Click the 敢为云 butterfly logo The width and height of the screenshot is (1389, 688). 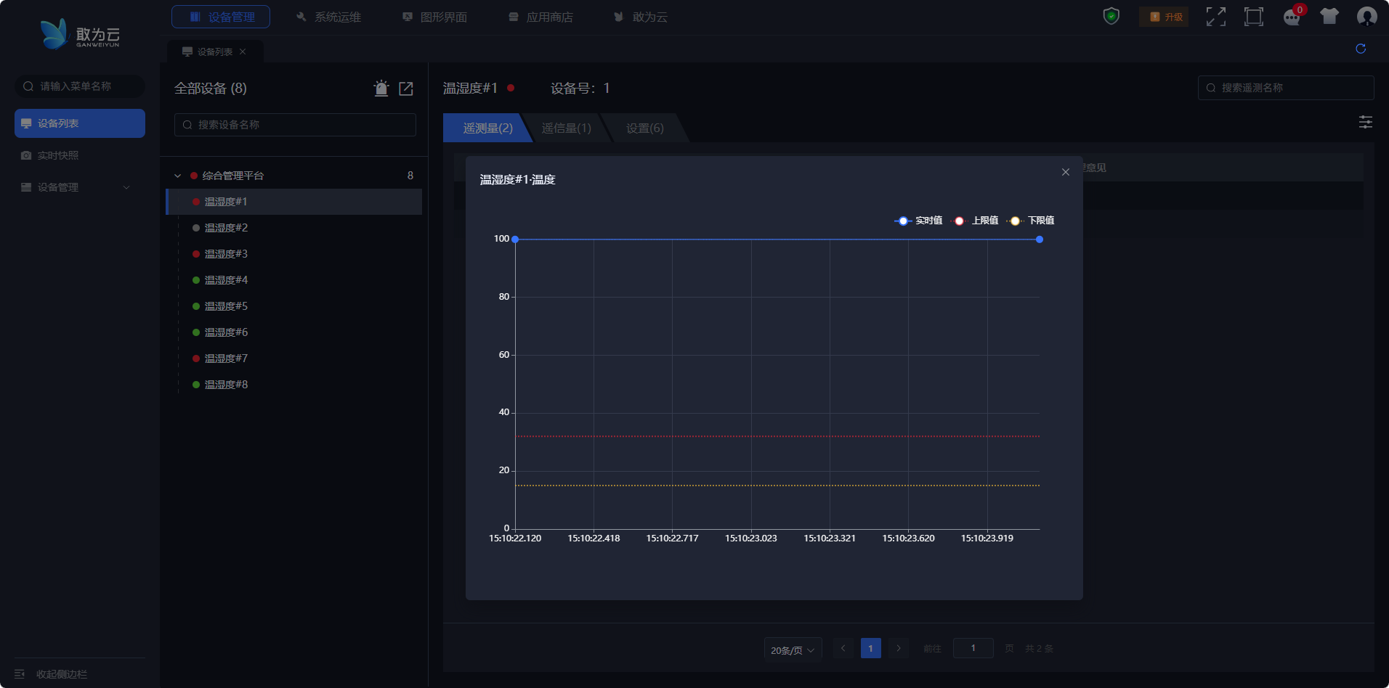pyautogui.click(x=80, y=34)
